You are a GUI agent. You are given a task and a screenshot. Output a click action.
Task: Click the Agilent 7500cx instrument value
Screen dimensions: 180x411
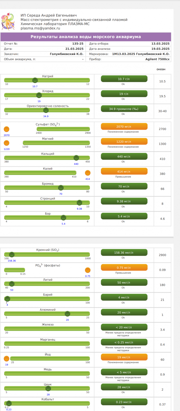(x=157, y=59)
